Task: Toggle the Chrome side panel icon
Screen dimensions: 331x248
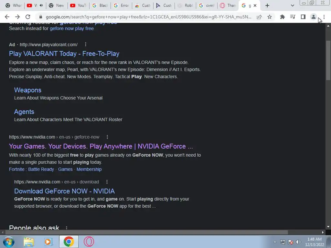Action: click(x=303, y=17)
